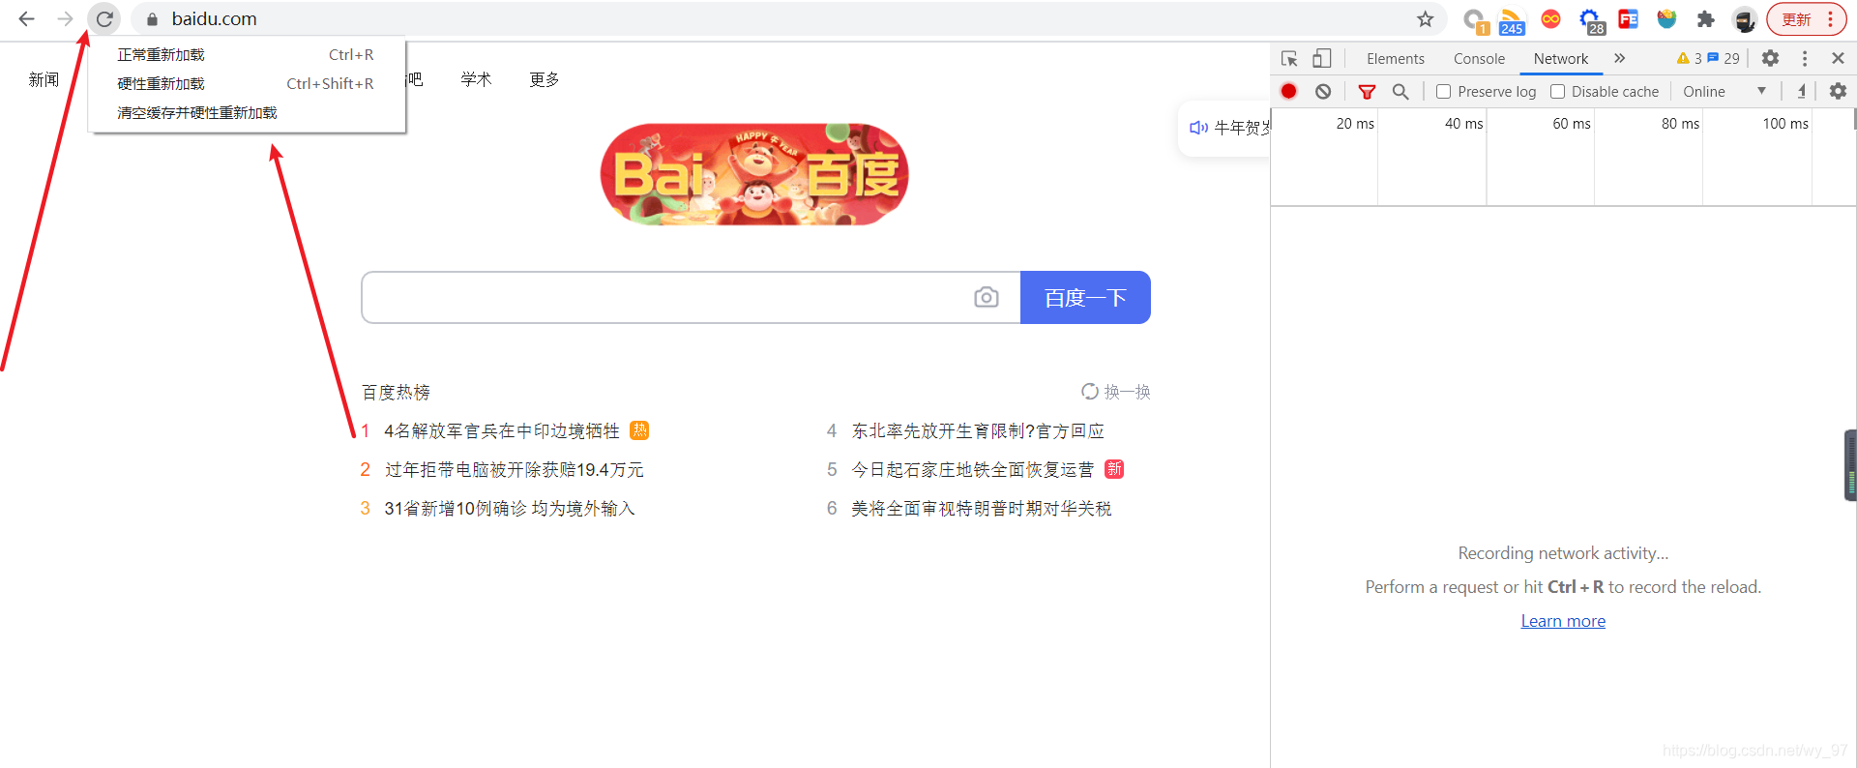Switch to the Console tab
This screenshot has width=1857, height=768.
1479,59
